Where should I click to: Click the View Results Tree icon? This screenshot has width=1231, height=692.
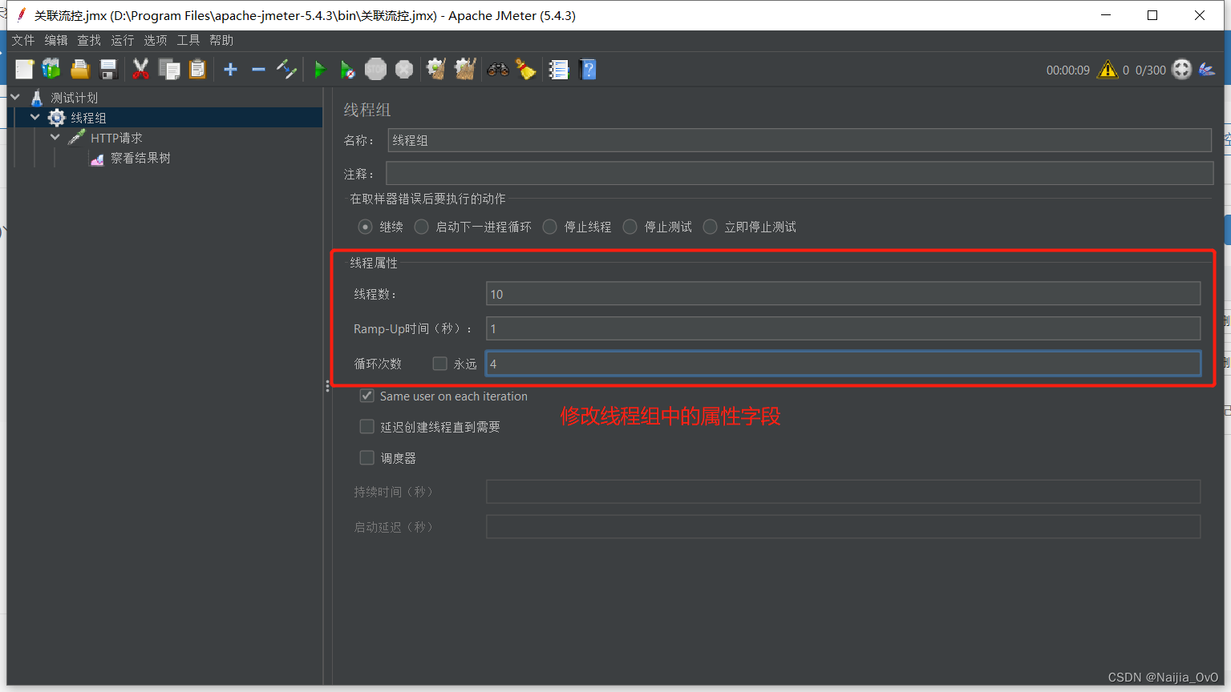[x=97, y=159]
